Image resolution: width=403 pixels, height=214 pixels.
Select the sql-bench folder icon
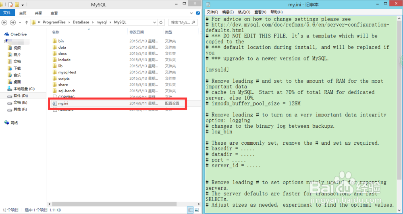[54, 91]
